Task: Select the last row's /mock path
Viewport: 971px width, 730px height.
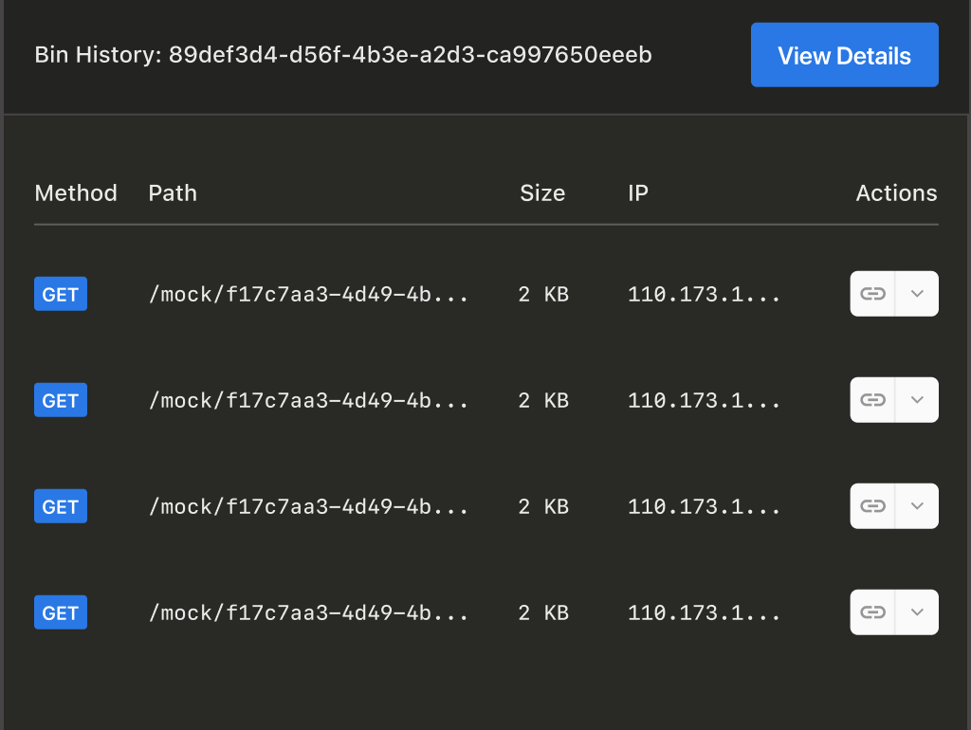Action: (308, 613)
